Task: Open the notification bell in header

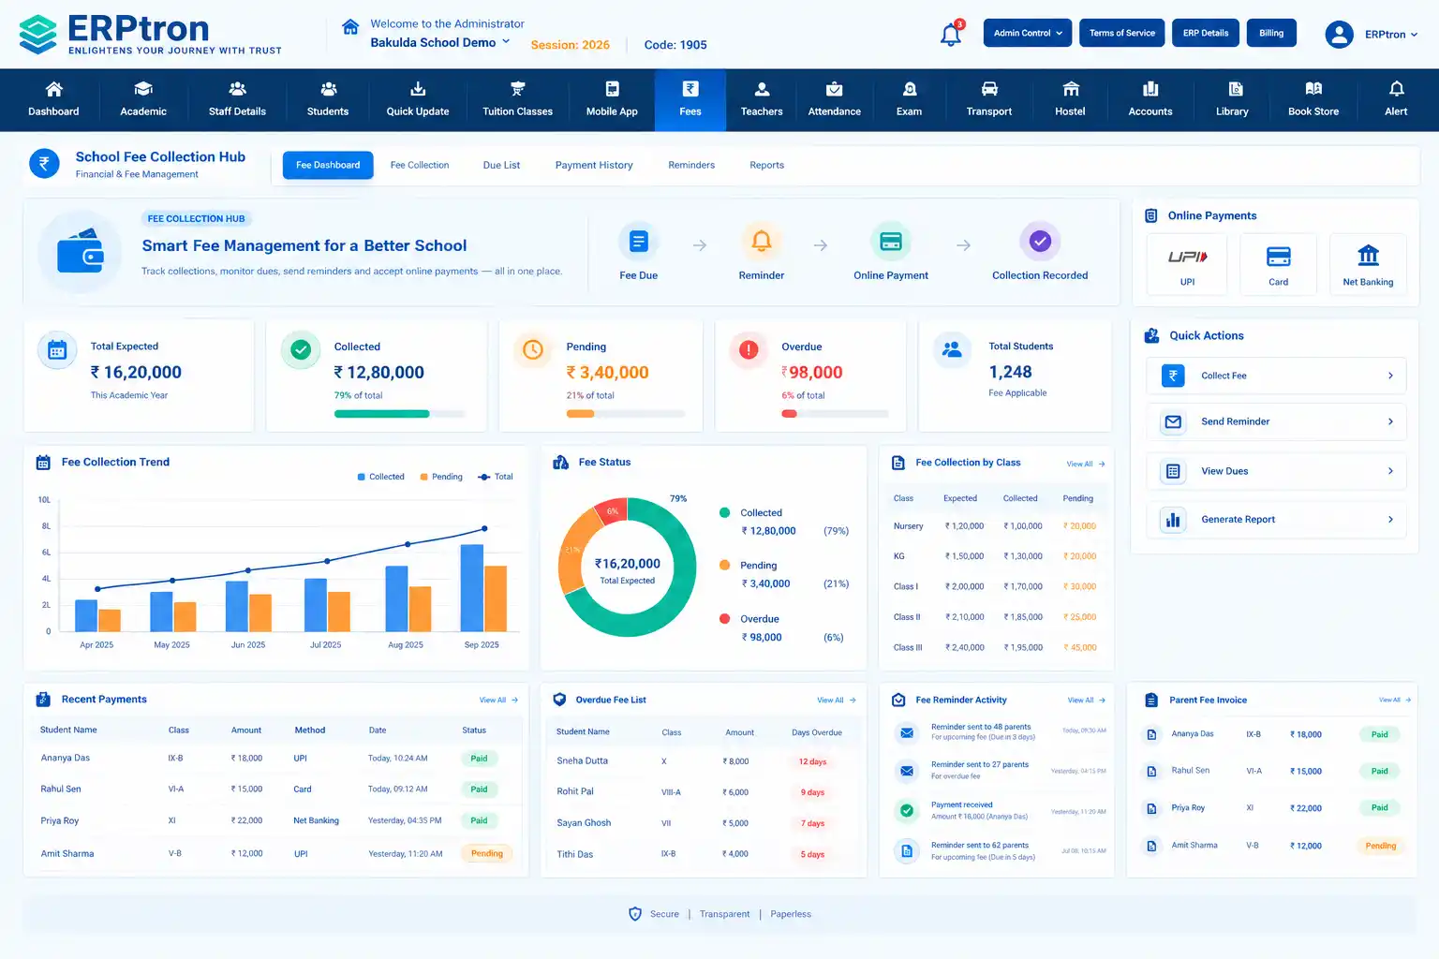Action: [x=951, y=35]
